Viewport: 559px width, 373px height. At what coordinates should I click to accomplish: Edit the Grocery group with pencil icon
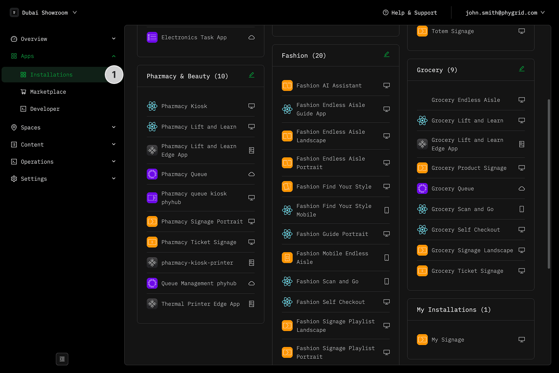[522, 69]
